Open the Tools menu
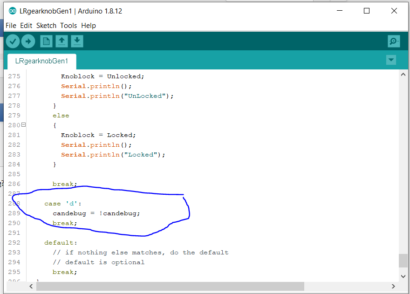This screenshot has height=294, width=410. (x=68, y=26)
